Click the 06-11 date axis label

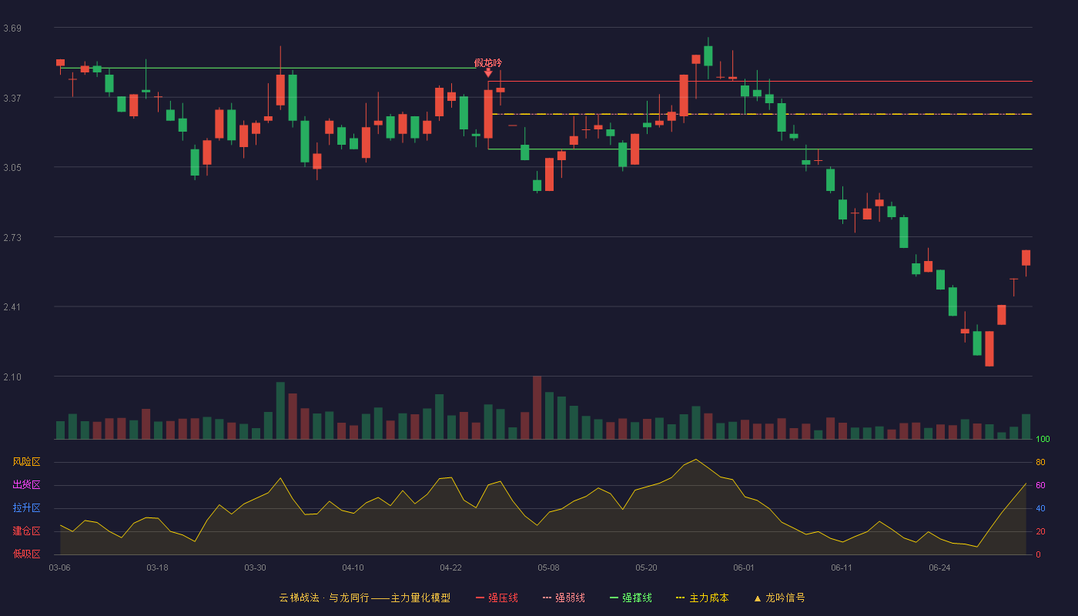[x=842, y=567]
